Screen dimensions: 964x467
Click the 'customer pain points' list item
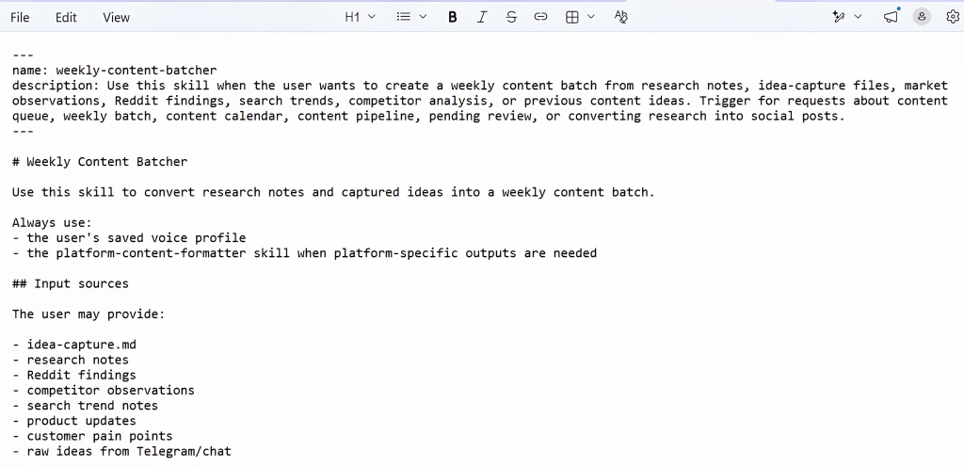point(92,436)
